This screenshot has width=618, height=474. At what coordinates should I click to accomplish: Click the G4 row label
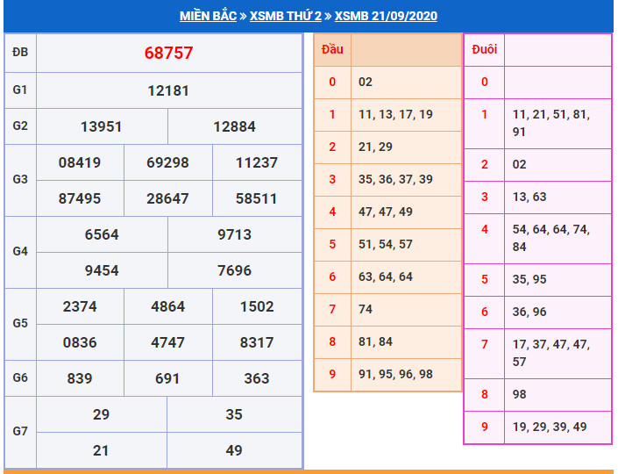[x=20, y=251]
